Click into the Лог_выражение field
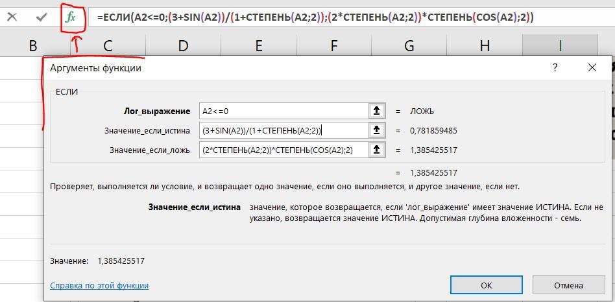This screenshot has width=615, height=302. click(283, 111)
